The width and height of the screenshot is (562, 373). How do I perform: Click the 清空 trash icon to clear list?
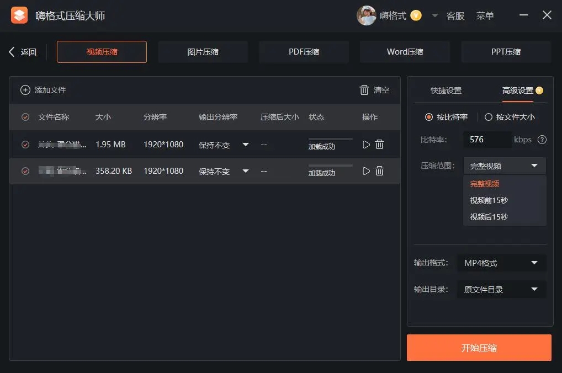coord(364,90)
